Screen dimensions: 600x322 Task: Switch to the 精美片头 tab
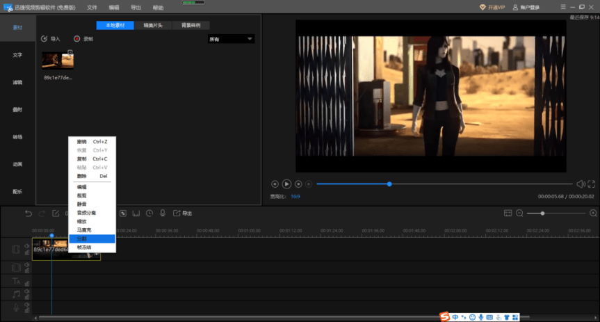click(x=153, y=25)
